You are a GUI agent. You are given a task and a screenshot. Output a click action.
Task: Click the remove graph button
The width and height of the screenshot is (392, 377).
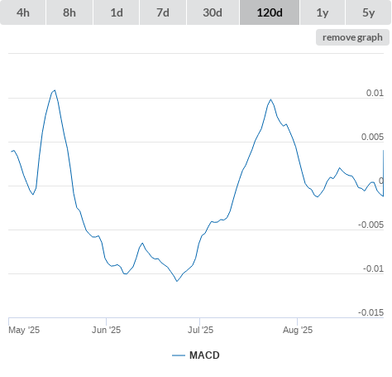click(x=352, y=37)
